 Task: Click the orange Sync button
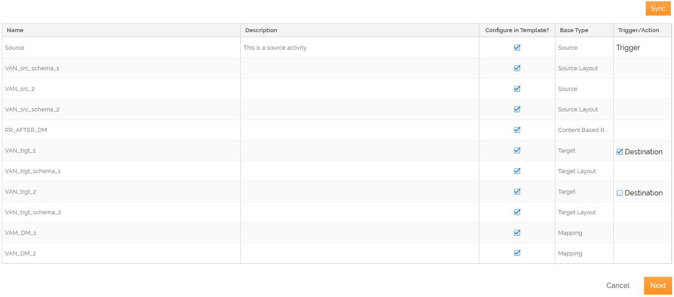658,8
